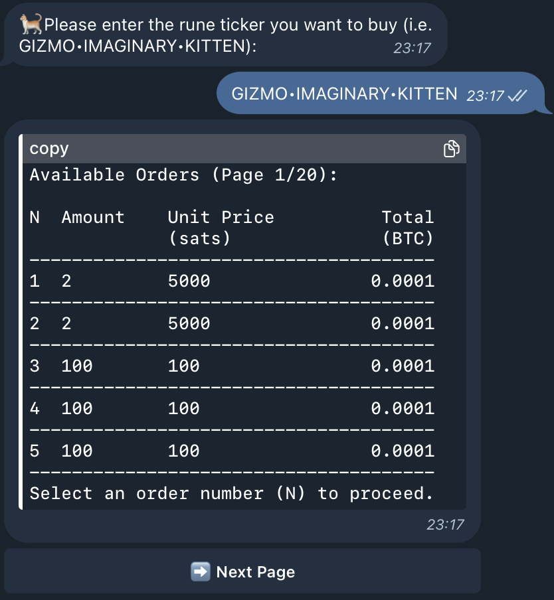Click order number 5 row in table
The width and height of the screenshot is (554, 600).
click(x=232, y=451)
